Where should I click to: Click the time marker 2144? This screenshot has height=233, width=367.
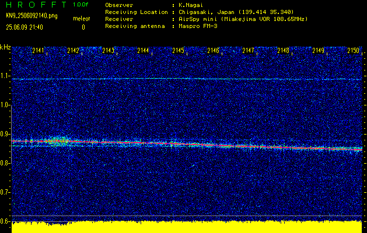click(x=143, y=51)
